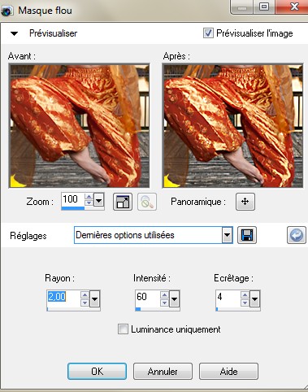Click the Panoramique pan arrows icon
This screenshot has height=392, width=308.
[x=245, y=202]
